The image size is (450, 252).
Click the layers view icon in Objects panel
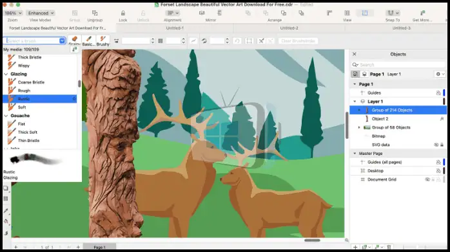pyautogui.click(x=364, y=74)
